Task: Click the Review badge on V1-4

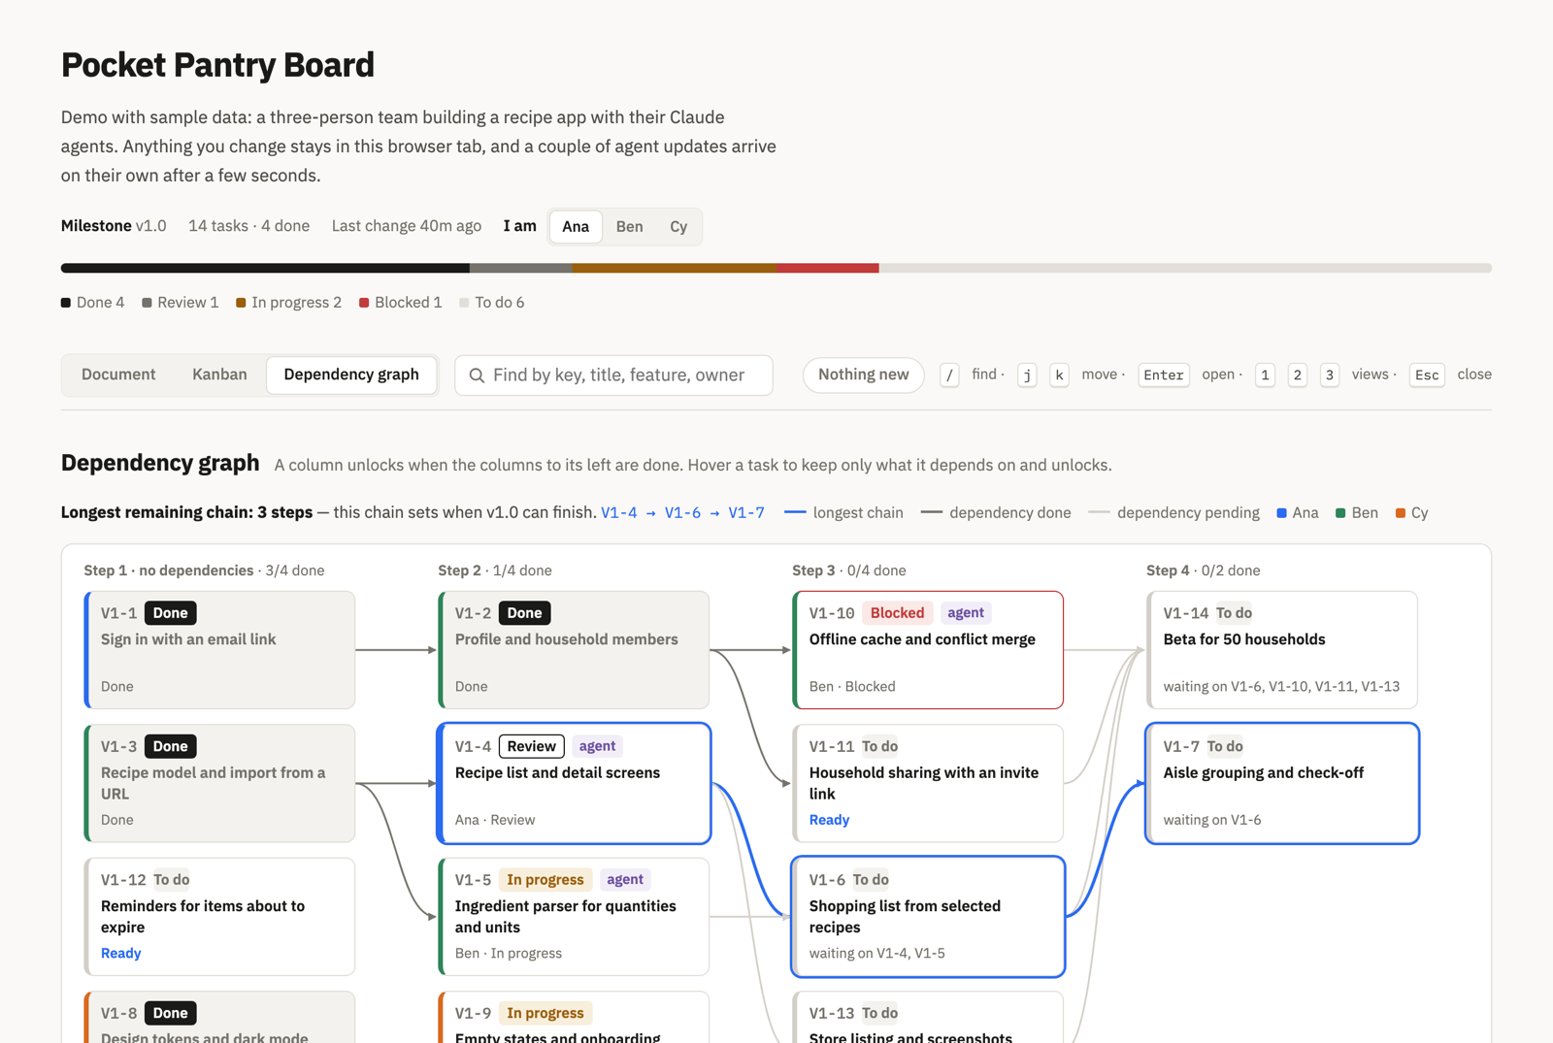Action: point(532,746)
